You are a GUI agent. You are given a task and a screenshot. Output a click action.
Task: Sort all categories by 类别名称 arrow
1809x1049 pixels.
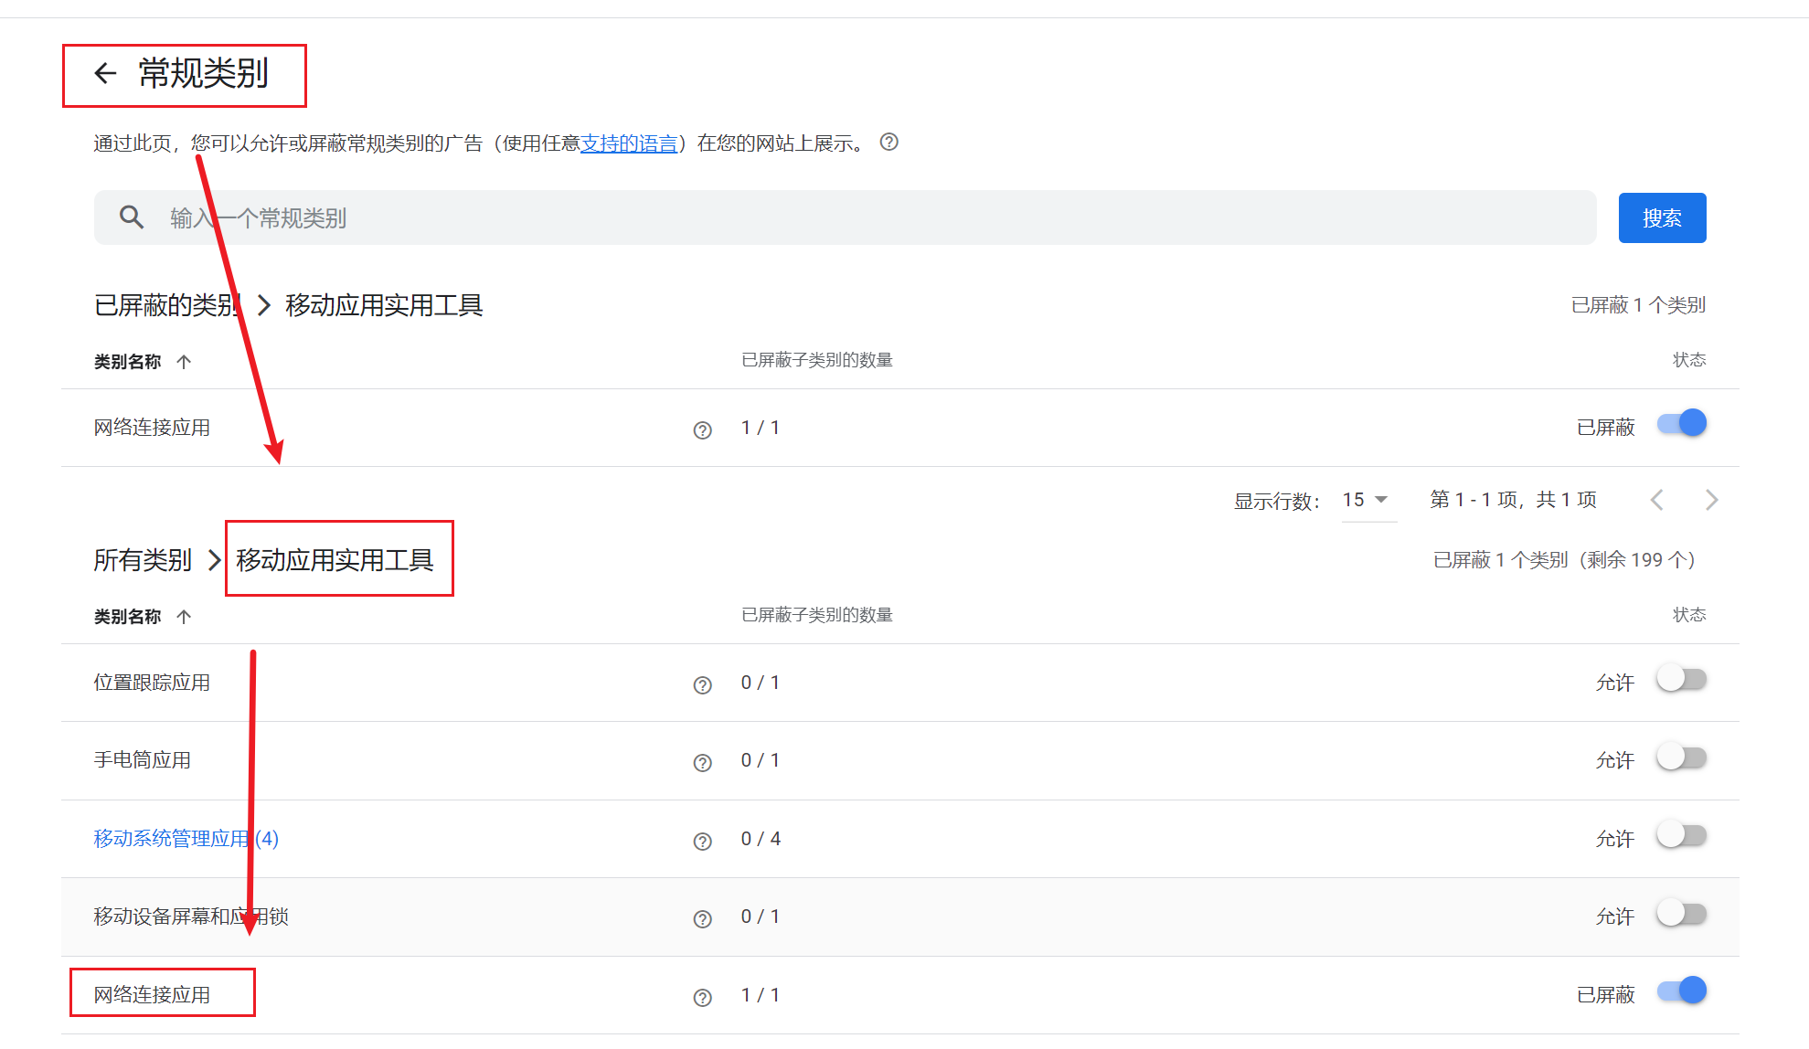point(184,617)
